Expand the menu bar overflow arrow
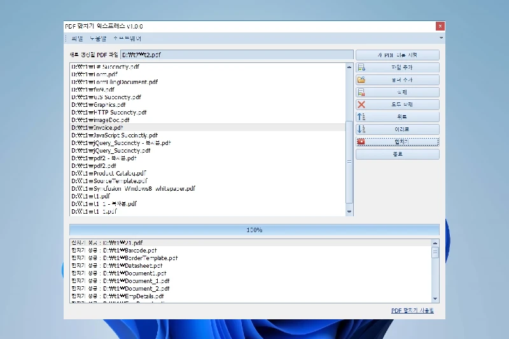This screenshot has height=339, width=509. point(441,38)
